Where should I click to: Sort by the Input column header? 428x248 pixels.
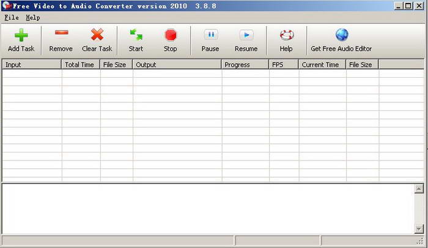tap(32, 64)
